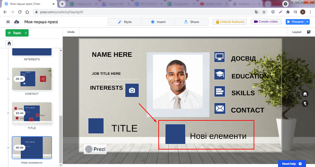Viewport: 315px width, 167px height.
Task: Click the canvas go-back arrow button
Action: [305, 103]
